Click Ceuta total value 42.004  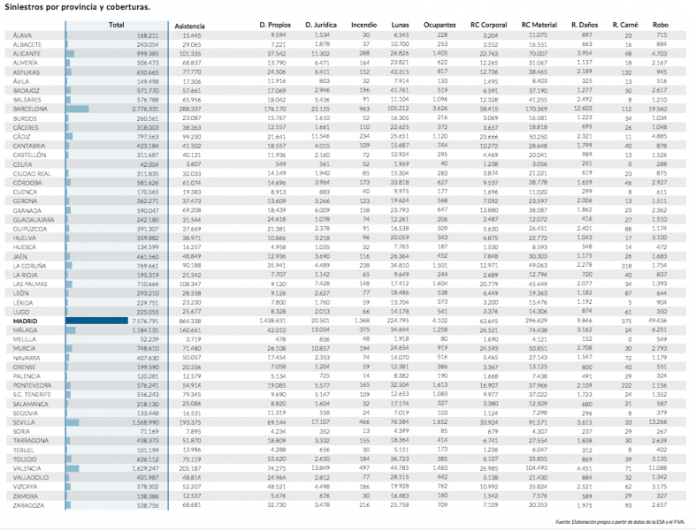click(149, 164)
